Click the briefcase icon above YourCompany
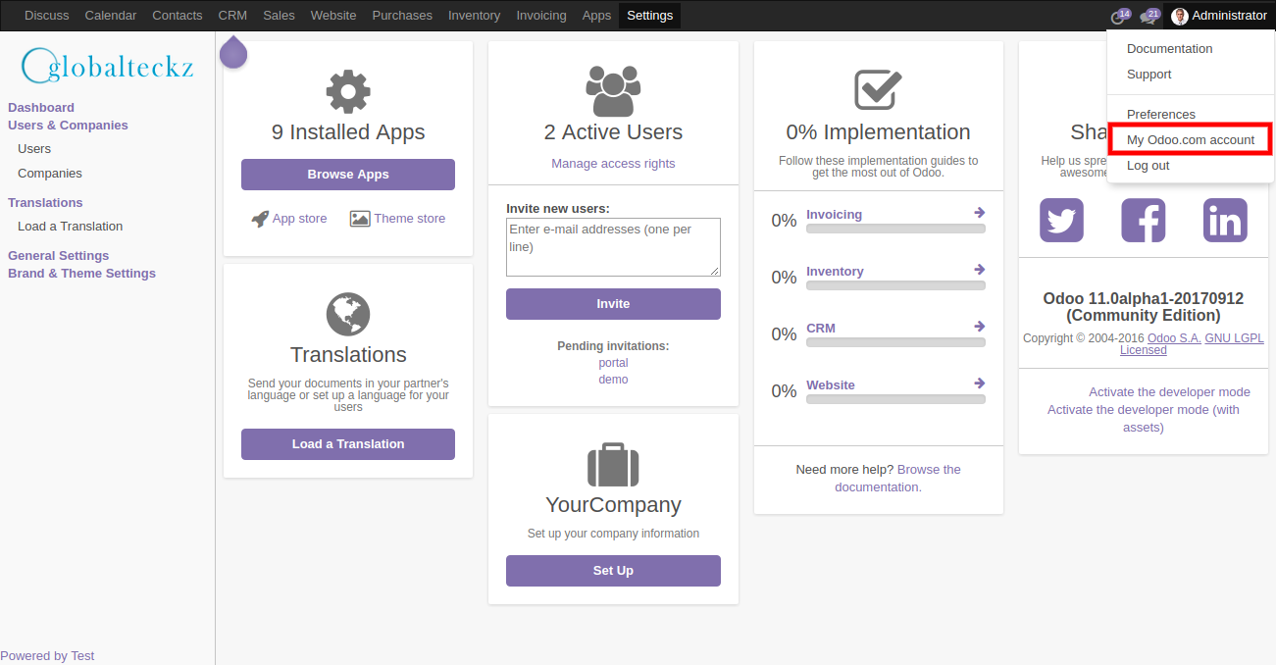This screenshot has width=1276, height=665. pos(613,465)
